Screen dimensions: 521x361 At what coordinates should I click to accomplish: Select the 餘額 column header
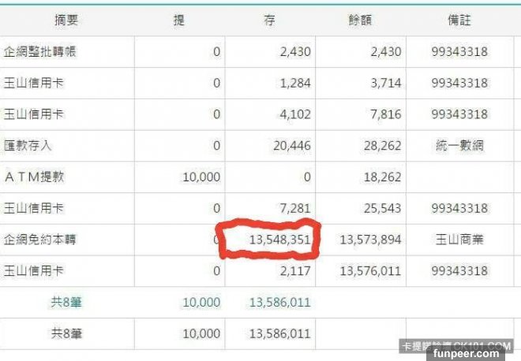point(359,20)
